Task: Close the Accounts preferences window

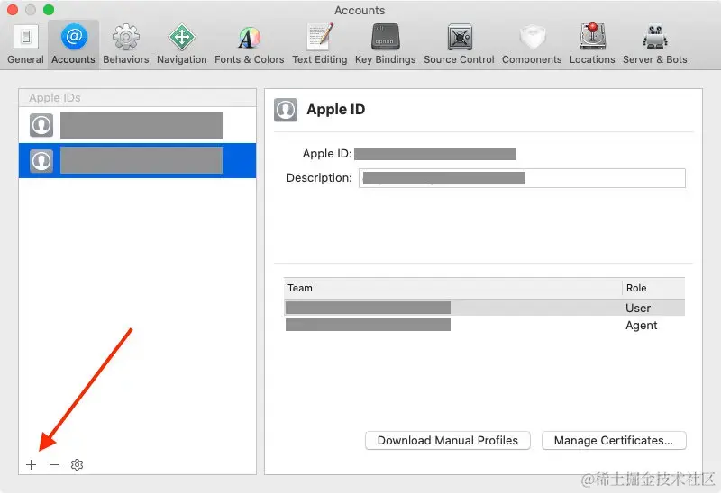Action: [x=13, y=10]
